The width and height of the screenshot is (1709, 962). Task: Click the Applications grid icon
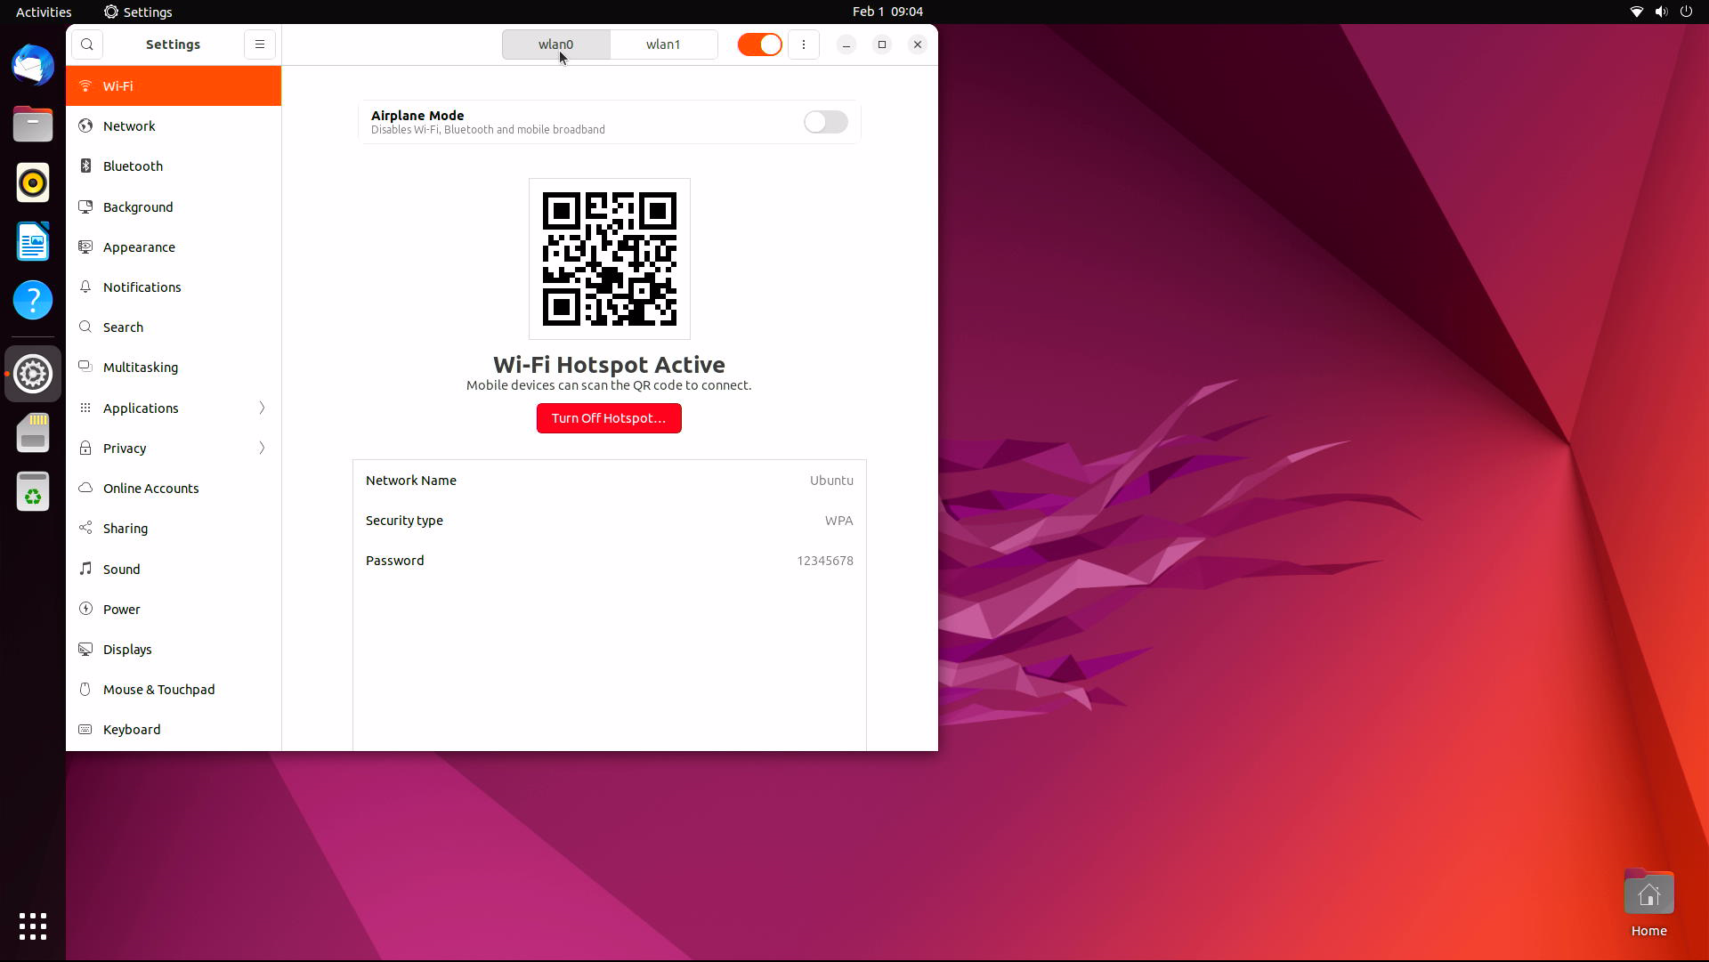coord(85,408)
